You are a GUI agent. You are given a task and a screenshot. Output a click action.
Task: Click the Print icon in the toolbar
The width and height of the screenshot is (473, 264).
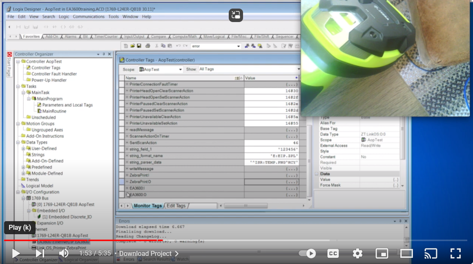click(148, 46)
